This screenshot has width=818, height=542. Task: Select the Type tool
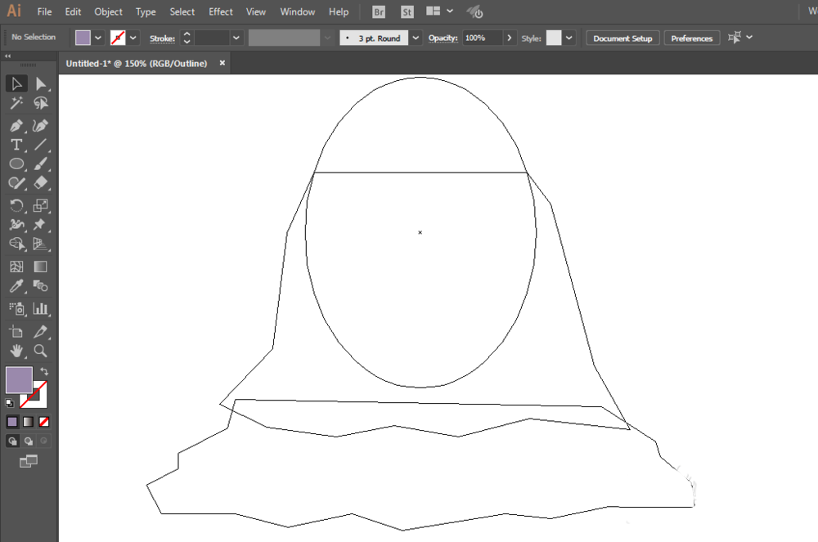coord(16,145)
